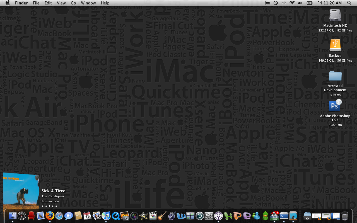
Task: Open the Wi-Fi AirPort menu
Action: click(292, 3)
